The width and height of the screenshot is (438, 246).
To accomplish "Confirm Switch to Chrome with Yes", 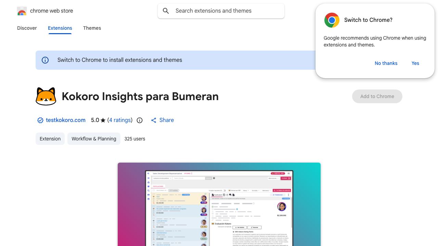I will click(415, 63).
